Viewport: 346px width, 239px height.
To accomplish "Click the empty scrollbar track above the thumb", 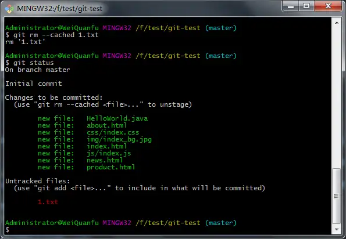I will (337, 97).
